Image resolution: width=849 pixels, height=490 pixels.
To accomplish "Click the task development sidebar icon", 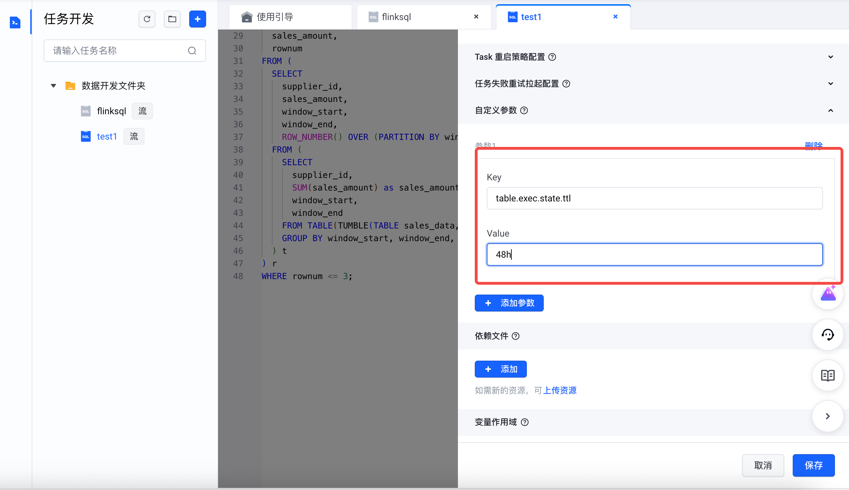I will [15, 22].
